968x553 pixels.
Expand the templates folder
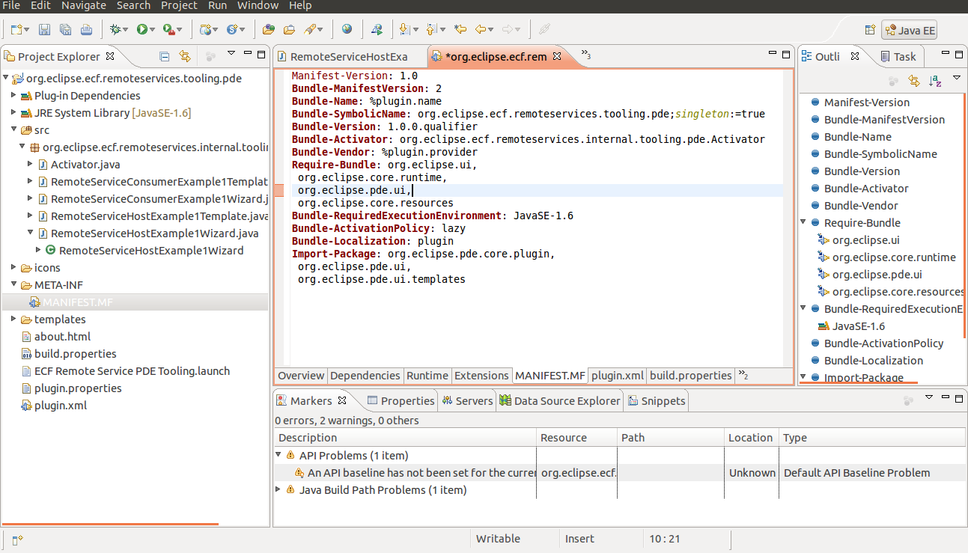(x=14, y=320)
